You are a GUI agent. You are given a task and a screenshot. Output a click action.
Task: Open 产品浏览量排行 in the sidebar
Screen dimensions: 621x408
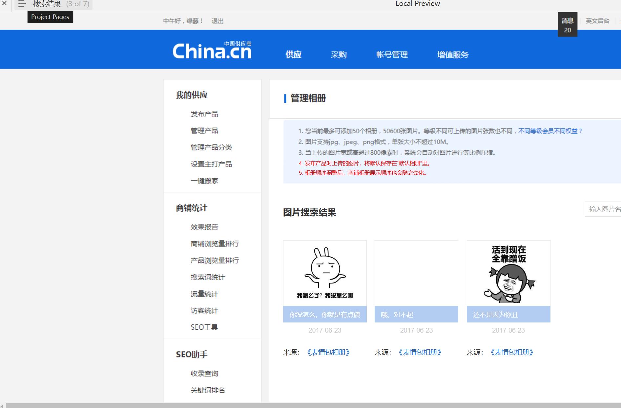(x=215, y=261)
